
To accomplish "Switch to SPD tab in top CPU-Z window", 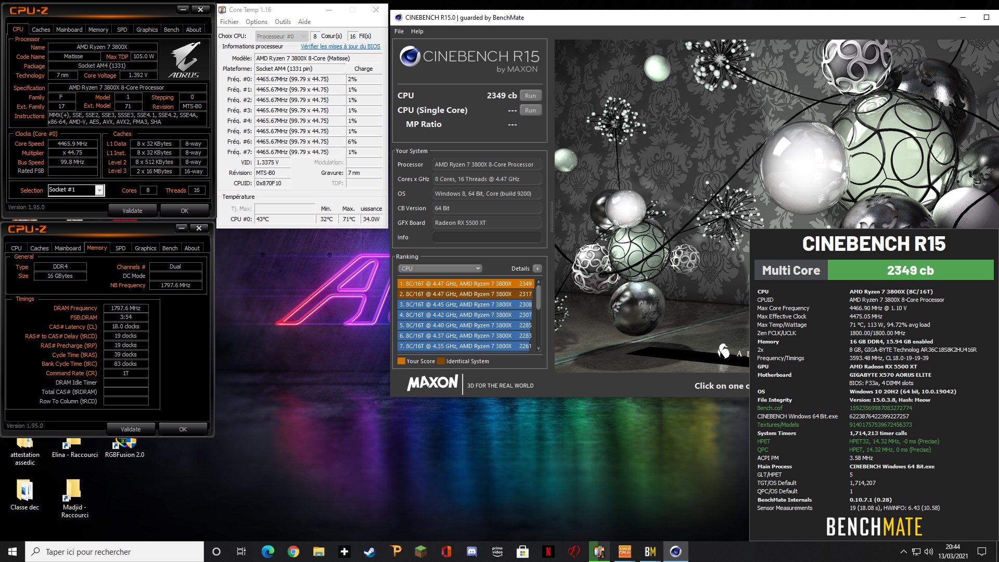I will (122, 30).
